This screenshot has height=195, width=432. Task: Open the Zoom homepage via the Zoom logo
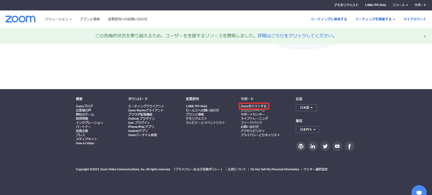[x=20, y=19]
